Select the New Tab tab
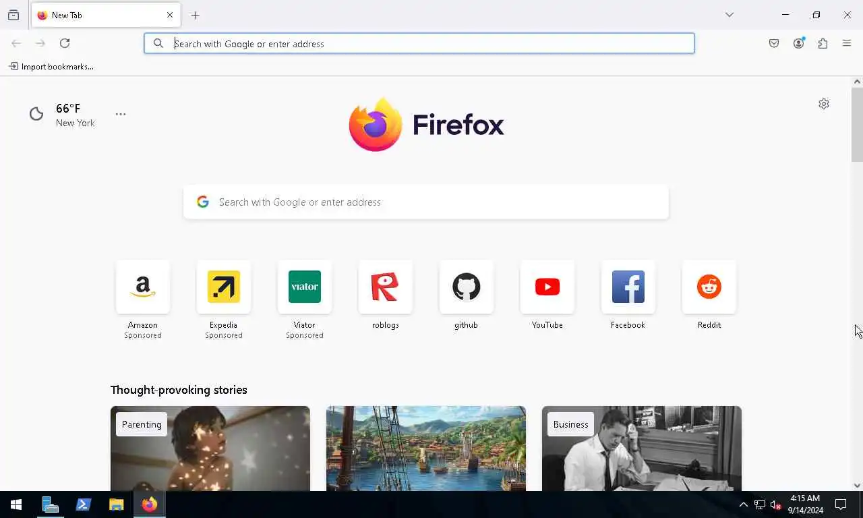This screenshot has height=518, width=863. [x=106, y=15]
